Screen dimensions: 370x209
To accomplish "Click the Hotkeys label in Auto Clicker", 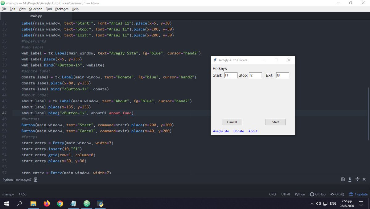I will (220, 68).
